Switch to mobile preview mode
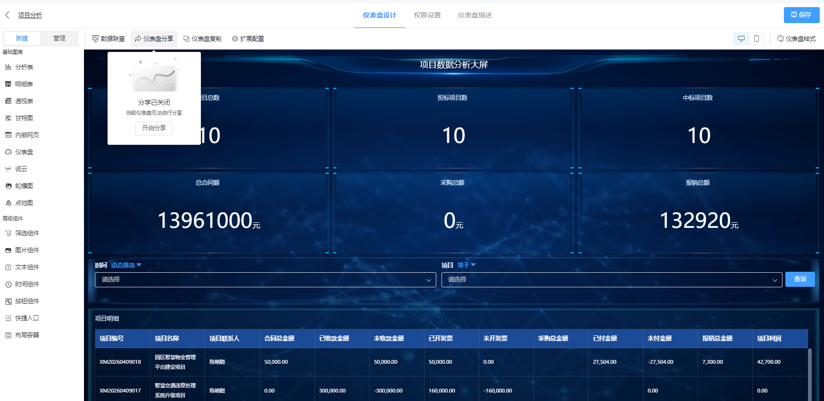Viewport: 824px width, 401px height. pyautogui.click(x=757, y=39)
